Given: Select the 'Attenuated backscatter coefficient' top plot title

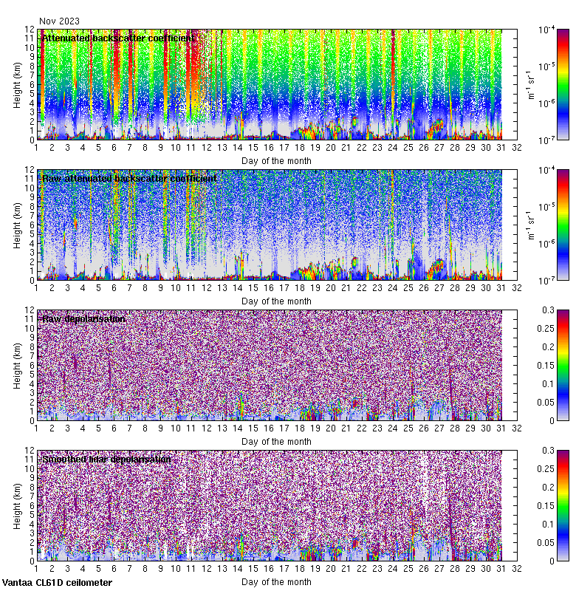Looking at the screenshot, I should pos(118,38).
